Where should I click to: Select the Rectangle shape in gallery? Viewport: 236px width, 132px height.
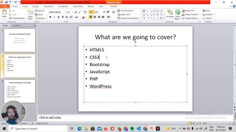(154, 11)
